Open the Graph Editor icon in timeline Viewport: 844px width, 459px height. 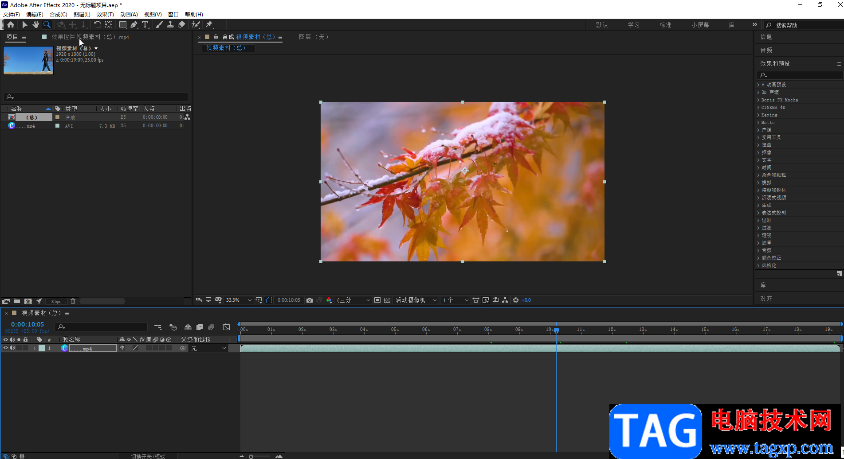tap(226, 327)
